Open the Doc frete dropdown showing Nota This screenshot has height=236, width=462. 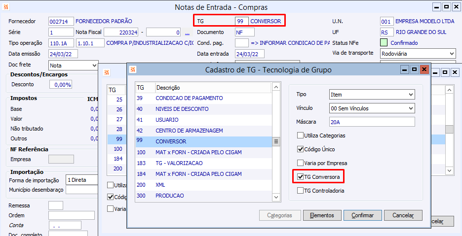tap(73, 66)
